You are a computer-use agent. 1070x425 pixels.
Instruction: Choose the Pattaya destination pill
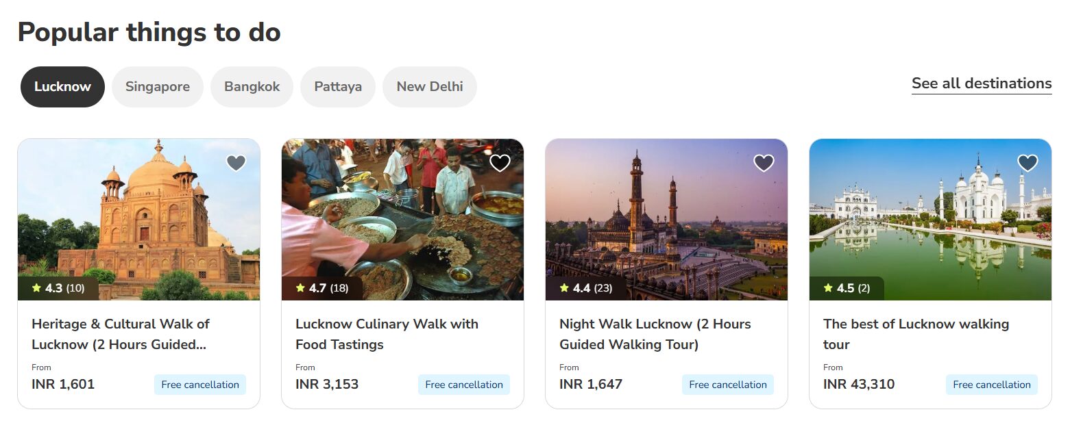coord(338,87)
